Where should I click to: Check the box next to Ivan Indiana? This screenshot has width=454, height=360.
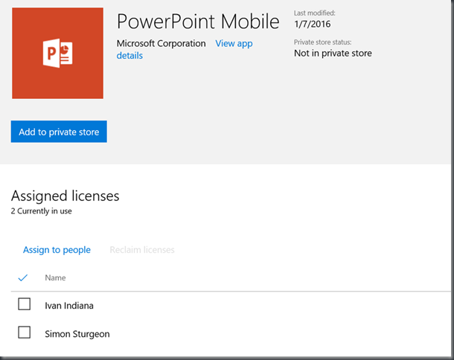click(x=24, y=304)
